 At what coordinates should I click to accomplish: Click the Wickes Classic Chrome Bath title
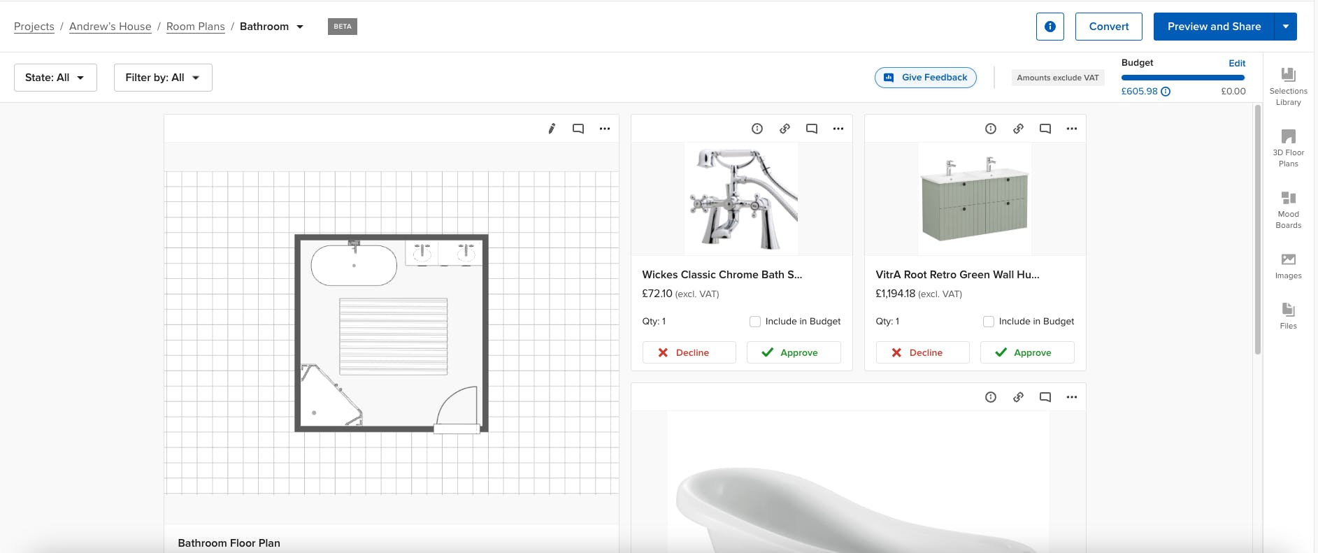(x=722, y=275)
